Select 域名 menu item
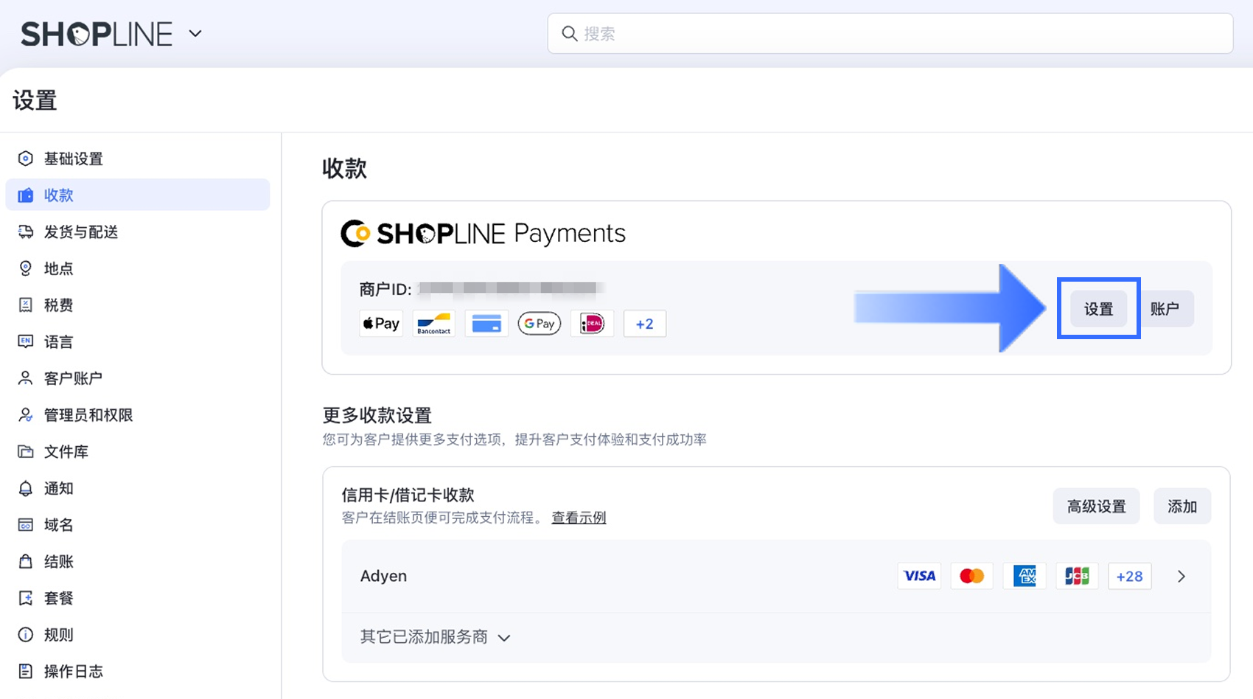This screenshot has height=699, width=1253. pos(138,525)
